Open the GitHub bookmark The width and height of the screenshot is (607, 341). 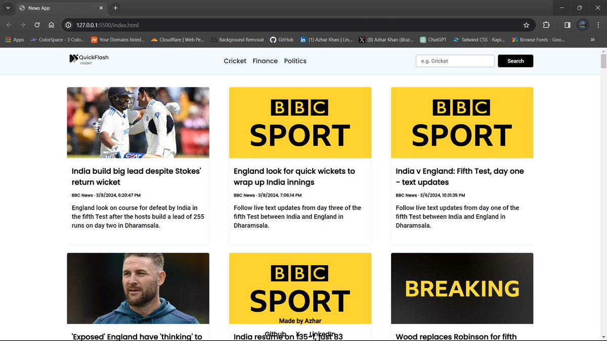[282, 39]
